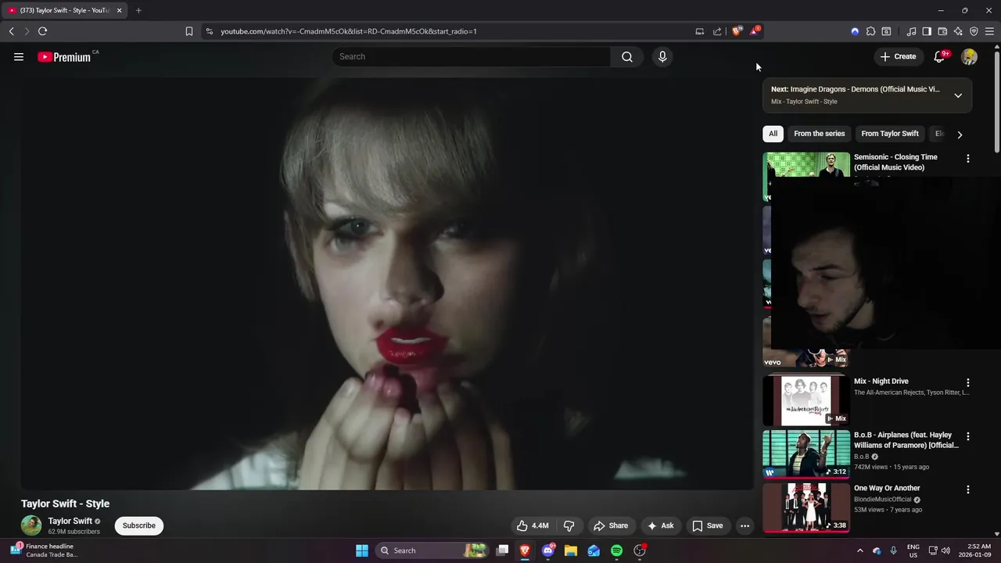Screen dimensions: 1001x563
Task: Toggle the browser sidebar panel
Action: [x=927, y=31]
